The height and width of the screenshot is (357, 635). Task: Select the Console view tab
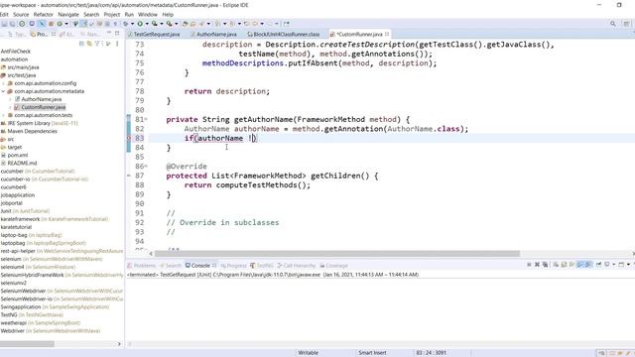point(200,266)
